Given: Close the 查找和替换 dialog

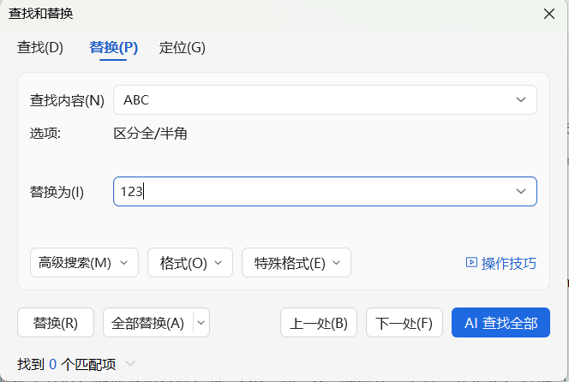Looking at the screenshot, I should [x=549, y=14].
